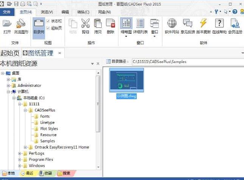Click the quick access print preview icon
This screenshot has height=180, width=244.
pyautogui.click(x=36, y=4)
